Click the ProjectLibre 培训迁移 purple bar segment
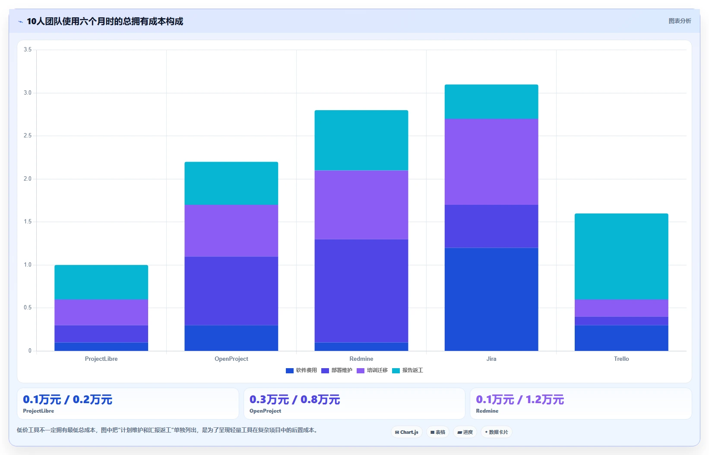The width and height of the screenshot is (709, 455). tap(101, 312)
